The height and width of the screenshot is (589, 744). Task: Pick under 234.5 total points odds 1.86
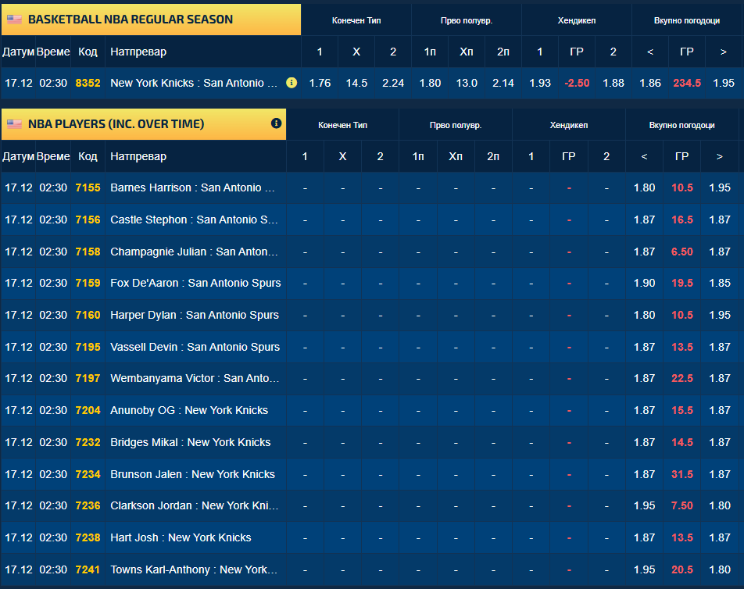click(650, 83)
